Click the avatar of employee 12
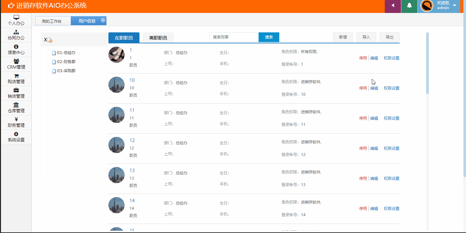This screenshot has width=466, height=233. [x=116, y=145]
